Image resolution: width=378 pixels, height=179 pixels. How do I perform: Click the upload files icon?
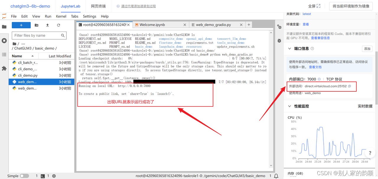click(x=47, y=25)
